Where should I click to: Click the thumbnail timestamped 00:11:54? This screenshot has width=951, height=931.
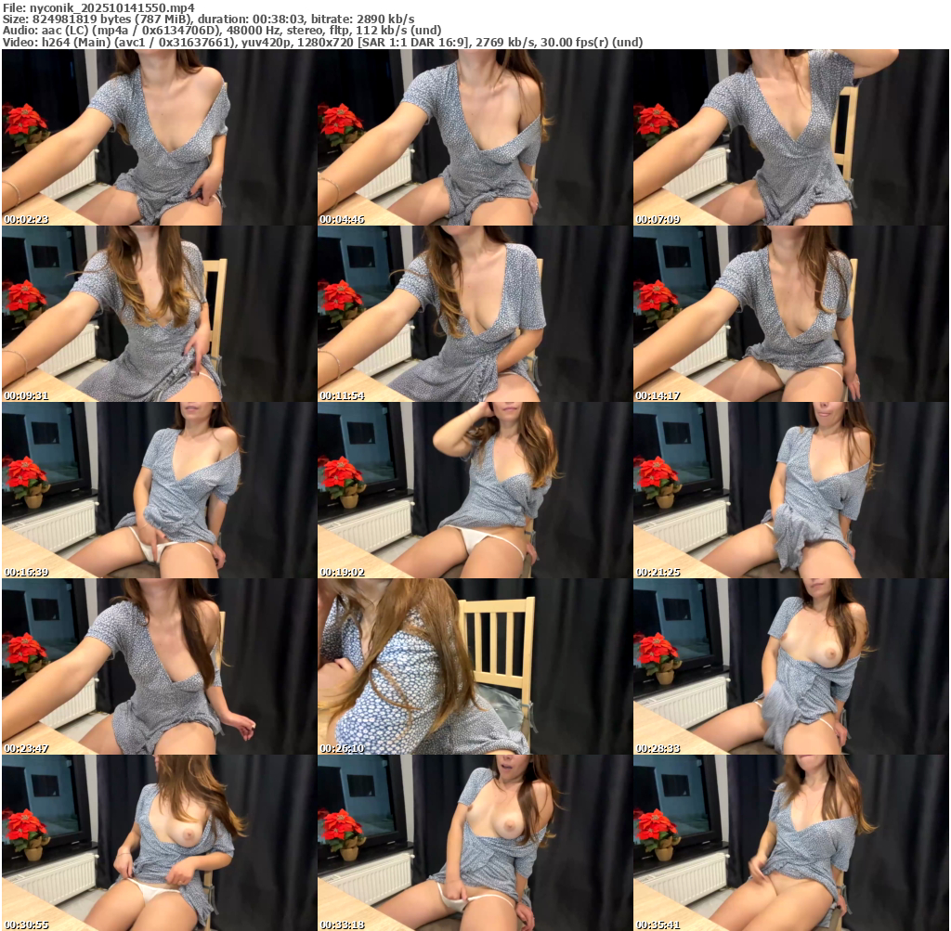[475, 314]
